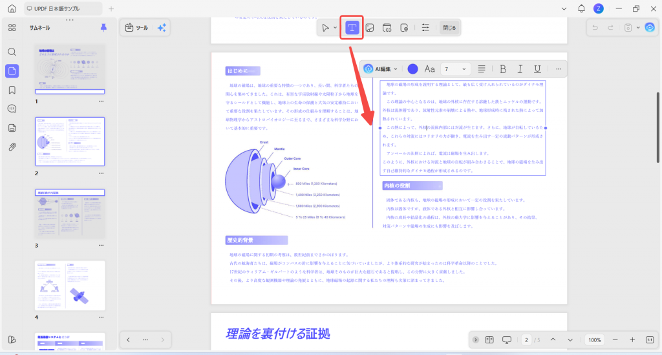Open the UPDF AI icon at top right
662x355 pixels.
[x=650, y=28]
